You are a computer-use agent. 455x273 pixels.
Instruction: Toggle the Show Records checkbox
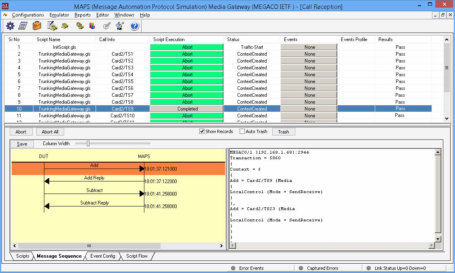click(x=202, y=131)
